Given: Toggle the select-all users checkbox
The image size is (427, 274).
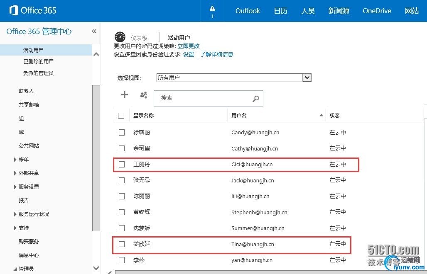Looking at the screenshot, I should (x=121, y=116).
